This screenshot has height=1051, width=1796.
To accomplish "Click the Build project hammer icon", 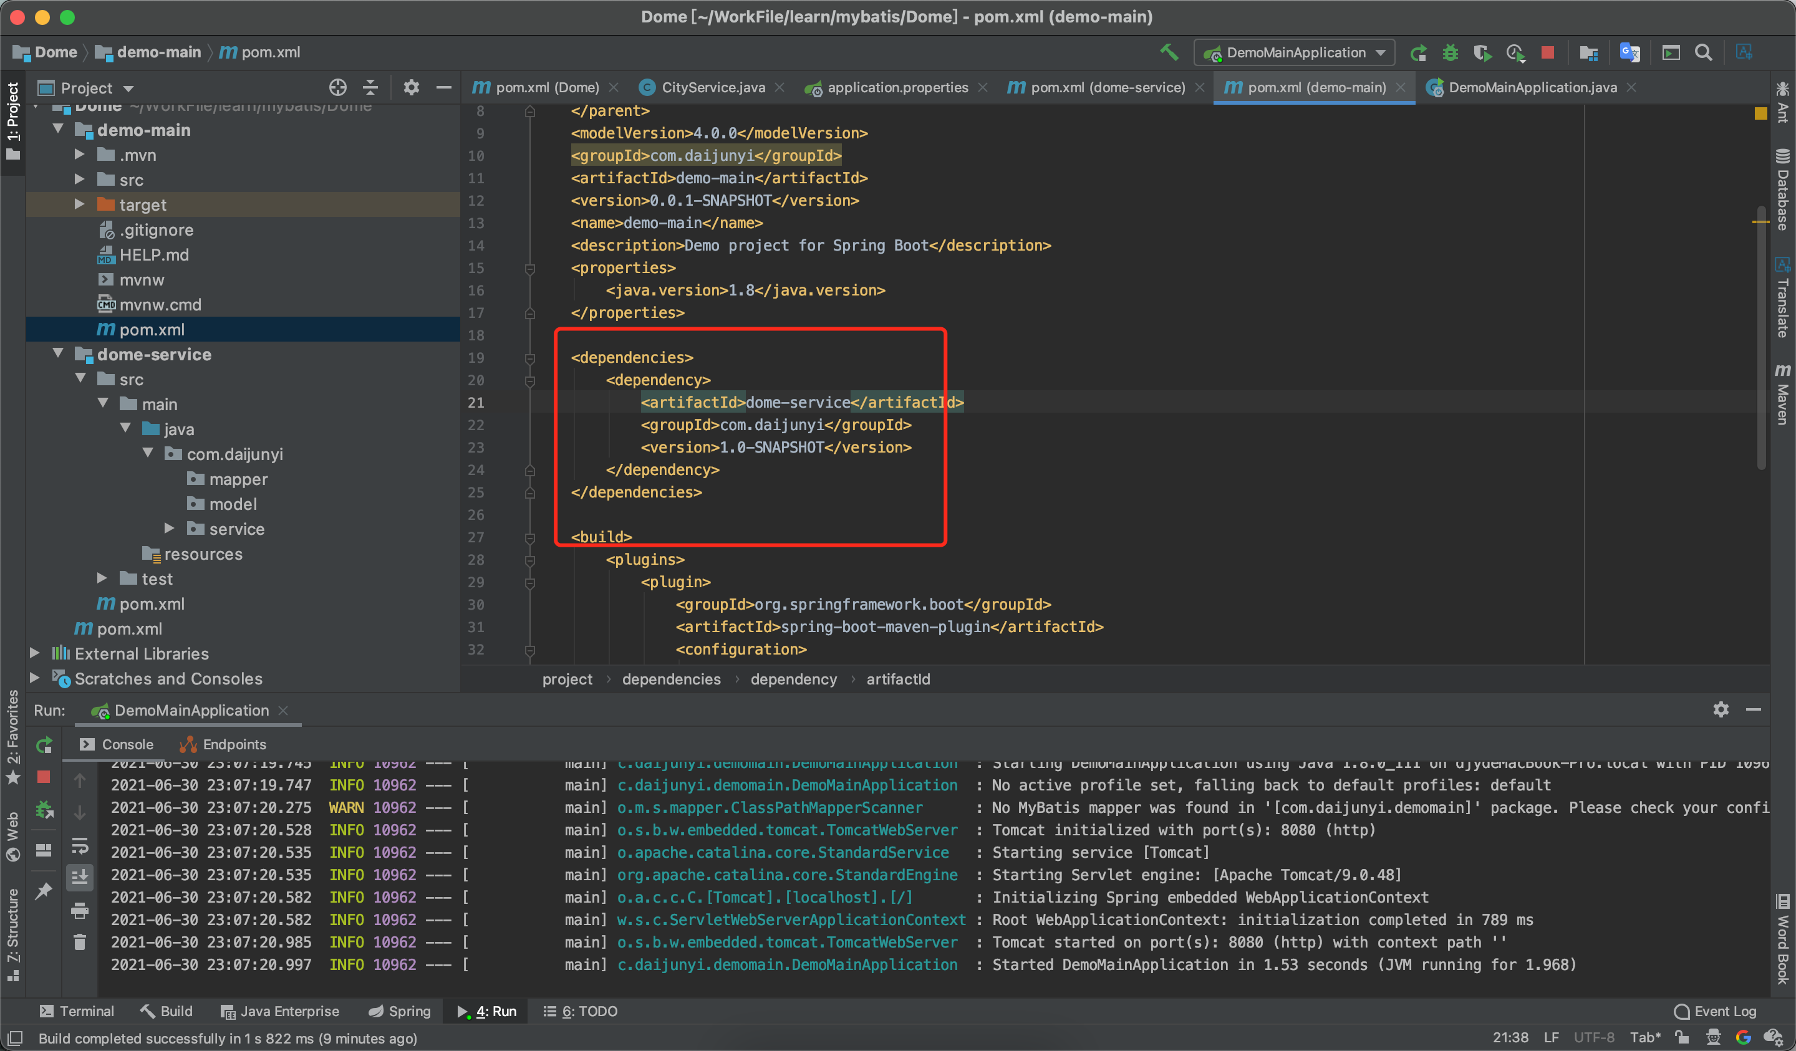I will pyautogui.click(x=1169, y=52).
